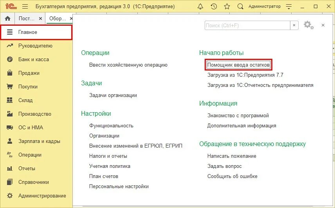
Task: Open Ввести хозяйственную операцию
Action: [128, 65]
